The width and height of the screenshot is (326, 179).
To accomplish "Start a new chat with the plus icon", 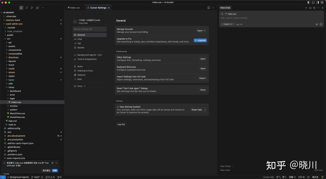I will pos(306,8).
